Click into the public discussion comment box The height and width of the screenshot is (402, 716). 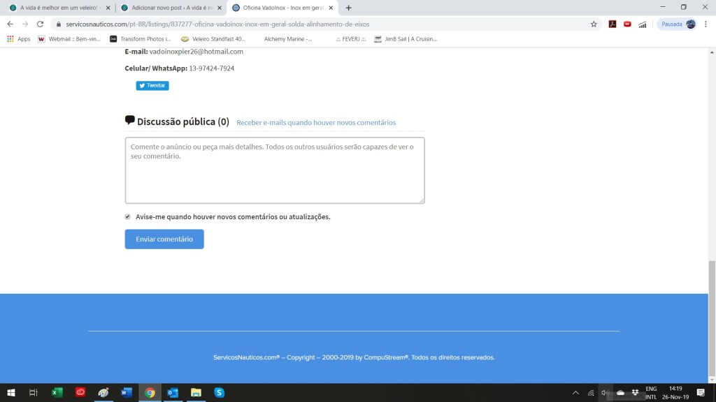click(275, 170)
